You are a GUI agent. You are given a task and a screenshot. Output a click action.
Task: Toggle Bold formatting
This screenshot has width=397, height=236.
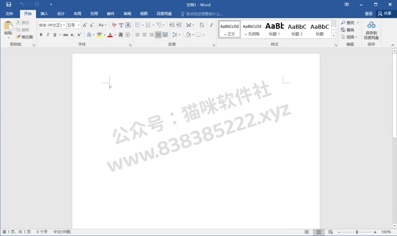click(x=41, y=35)
